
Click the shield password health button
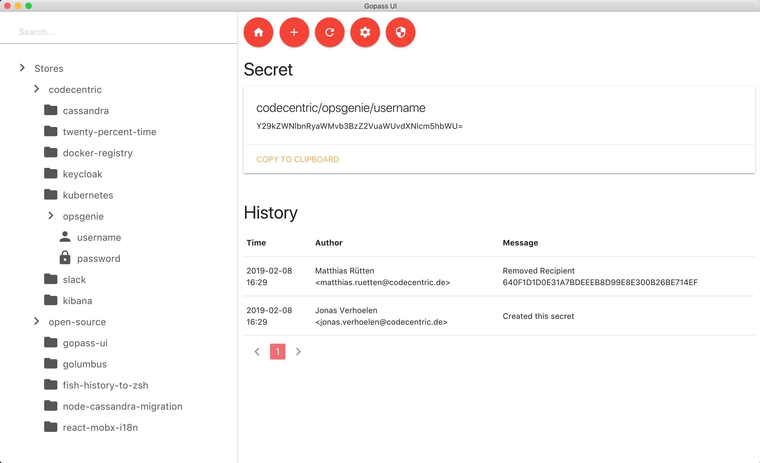(400, 32)
